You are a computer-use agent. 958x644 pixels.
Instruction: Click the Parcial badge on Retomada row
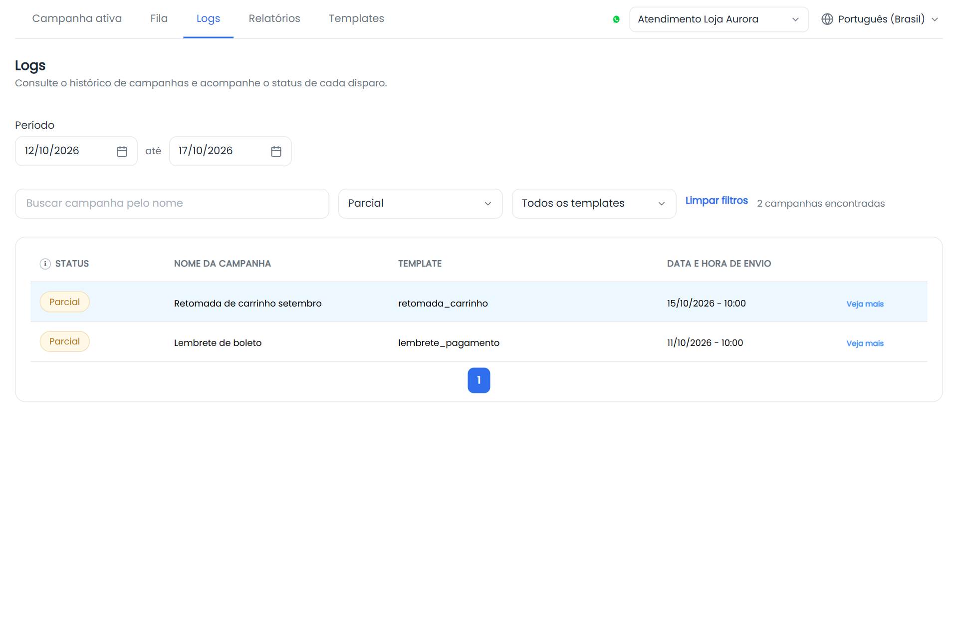pos(64,302)
